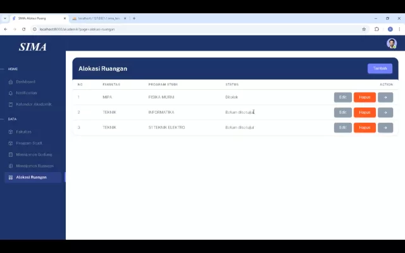Open the browser extensions menu
405x253 pixels.
(x=377, y=29)
